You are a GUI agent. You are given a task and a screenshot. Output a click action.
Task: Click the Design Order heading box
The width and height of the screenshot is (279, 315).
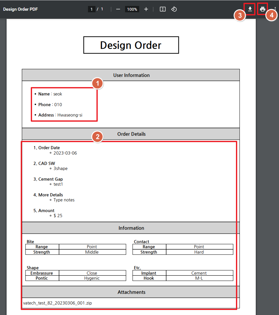coord(131,45)
